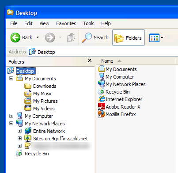178x173 pixels.
Task: Select Recycle Bin in folder tree
Action: pyautogui.click(x=37, y=154)
